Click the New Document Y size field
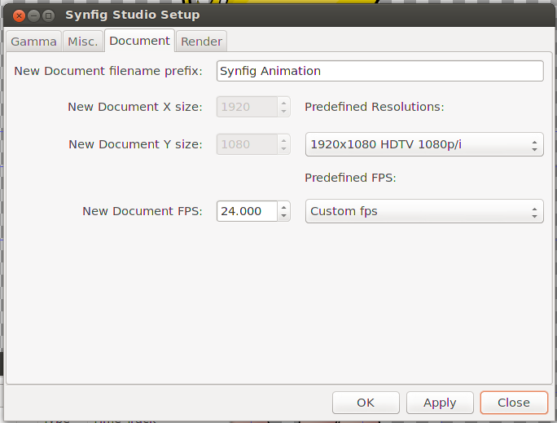Screen dimensions: 557x423 [247, 144]
